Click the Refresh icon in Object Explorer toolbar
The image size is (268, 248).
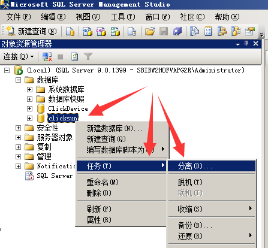click(74, 57)
